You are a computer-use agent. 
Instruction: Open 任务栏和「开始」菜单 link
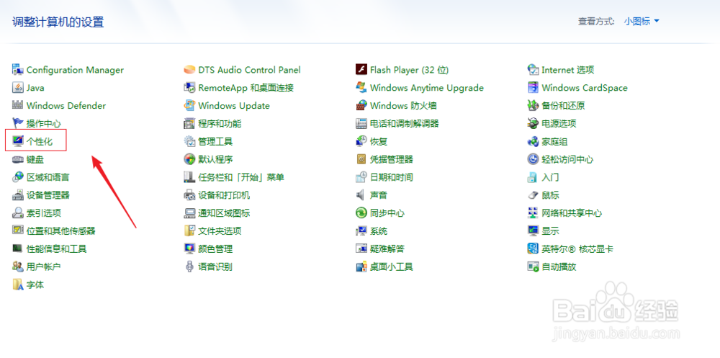(241, 177)
